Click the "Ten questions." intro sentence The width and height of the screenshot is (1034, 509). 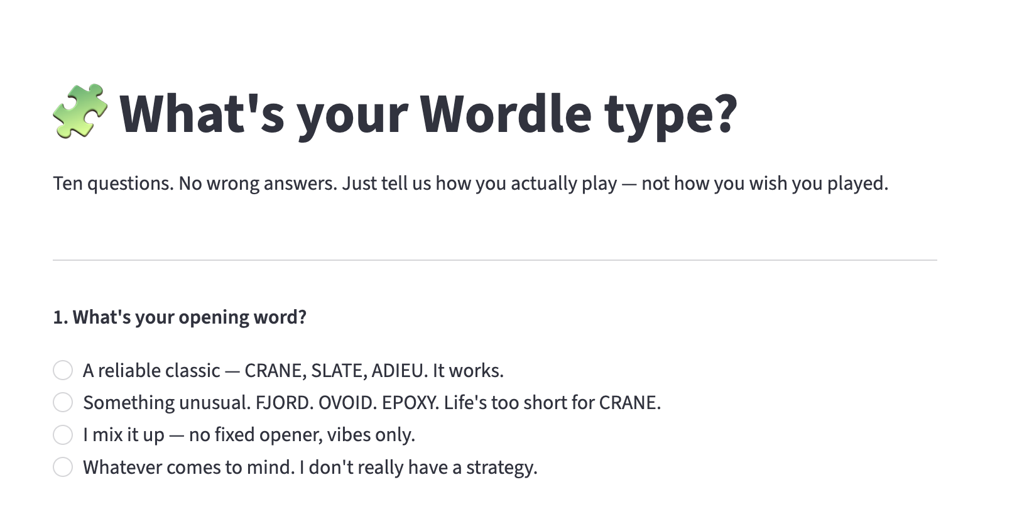pos(113,183)
